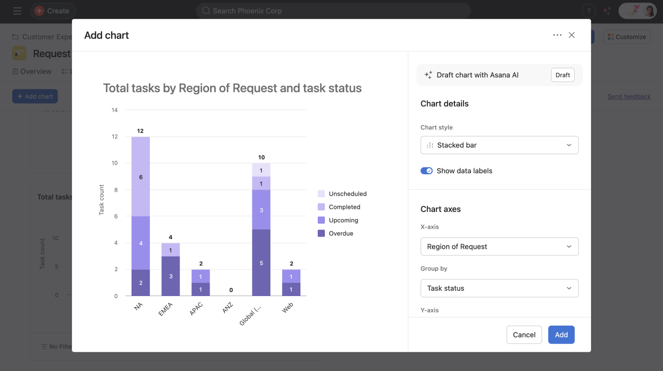This screenshot has width=663, height=371.
Task: Click the red plus Create icon
Action: click(39, 11)
